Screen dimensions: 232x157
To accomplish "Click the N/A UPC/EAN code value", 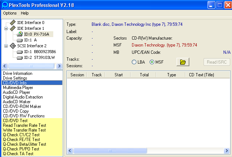I will coord(227,52).
